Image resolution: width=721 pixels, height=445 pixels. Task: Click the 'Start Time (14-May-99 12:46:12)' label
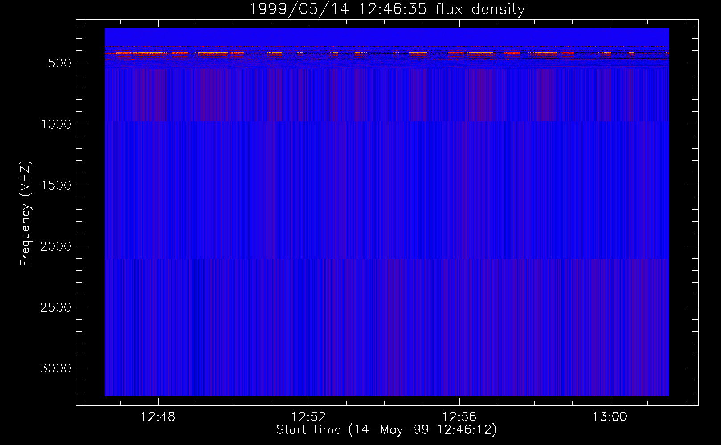point(386,430)
